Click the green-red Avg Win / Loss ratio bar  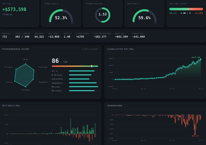click(x=186, y=9)
